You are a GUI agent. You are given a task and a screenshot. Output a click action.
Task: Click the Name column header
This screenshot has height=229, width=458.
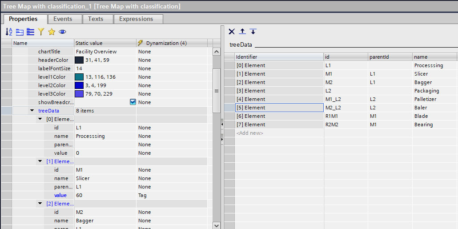pyautogui.click(x=43, y=43)
